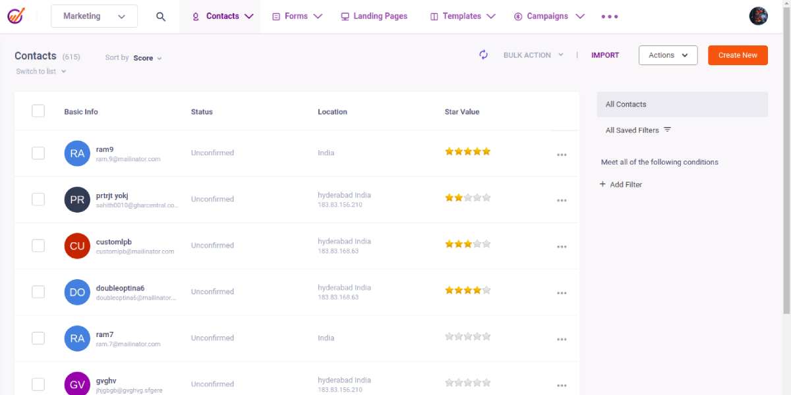Click the Create New button
Viewport: 791px width, 395px height.
tap(738, 55)
